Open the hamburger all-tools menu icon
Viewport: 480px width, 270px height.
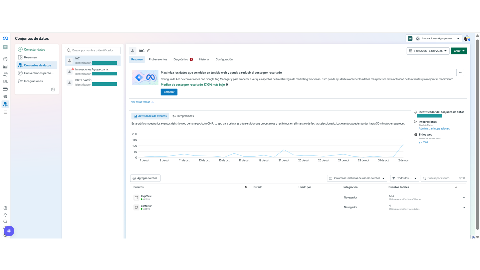(5, 112)
